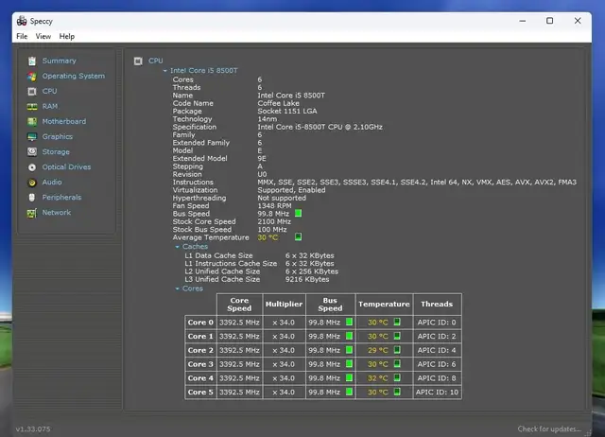This screenshot has height=437, width=605.
Task: Collapse the Cores section
Action: coord(177,288)
